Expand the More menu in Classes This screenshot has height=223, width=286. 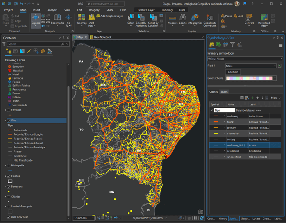click(275, 98)
